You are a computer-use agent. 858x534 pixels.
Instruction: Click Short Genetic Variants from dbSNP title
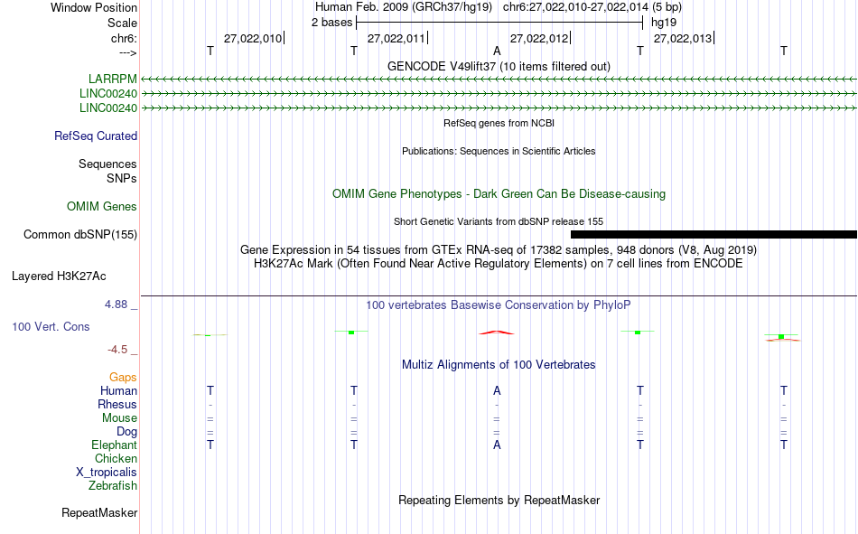click(499, 221)
